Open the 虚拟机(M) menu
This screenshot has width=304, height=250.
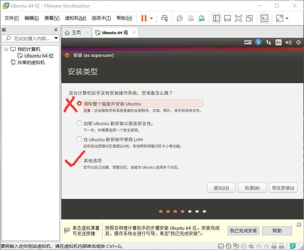click(75, 18)
